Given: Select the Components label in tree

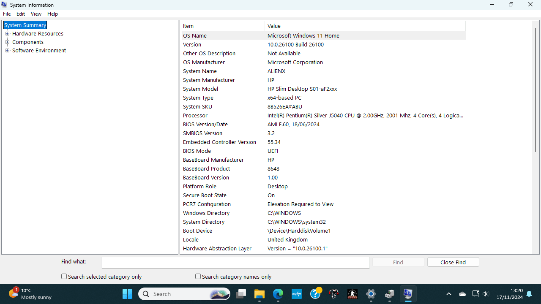Looking at the screenshot, I should tap(28, 42).
